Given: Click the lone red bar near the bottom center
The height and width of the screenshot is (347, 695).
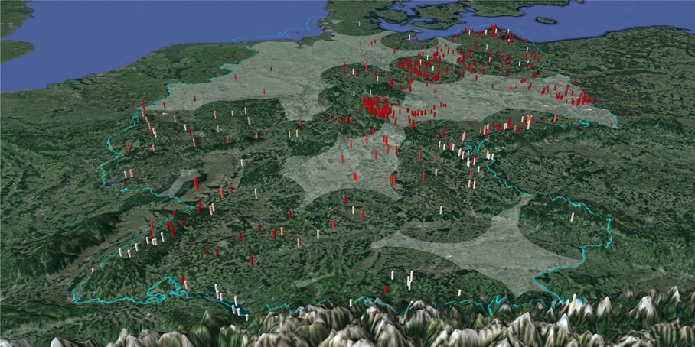Looking at the screenshot, I should [x=385, y=290].
